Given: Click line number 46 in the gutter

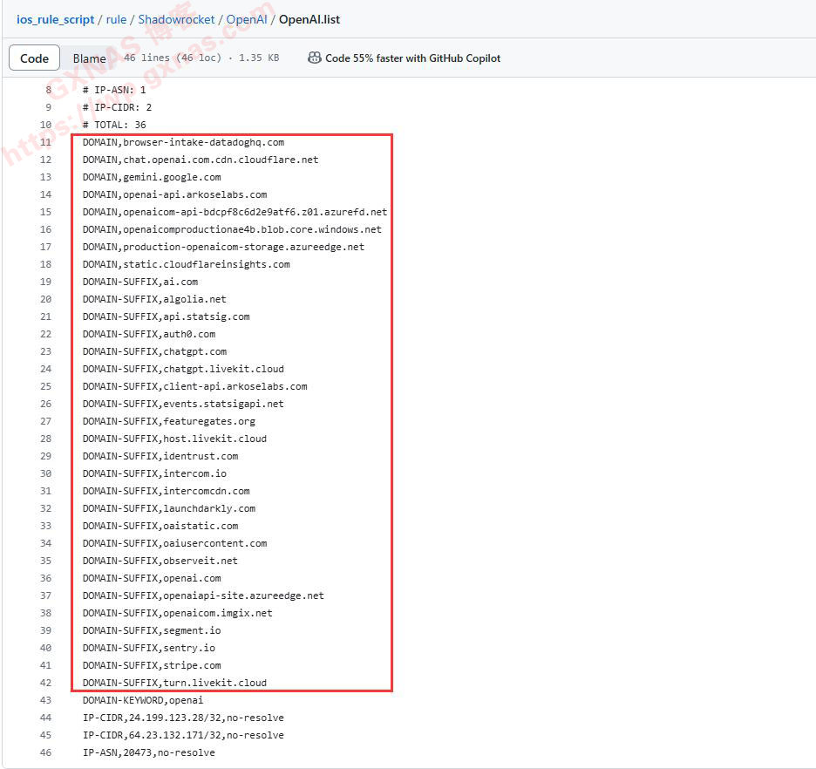Looking at the screenshot, I should tap(45, 752).
